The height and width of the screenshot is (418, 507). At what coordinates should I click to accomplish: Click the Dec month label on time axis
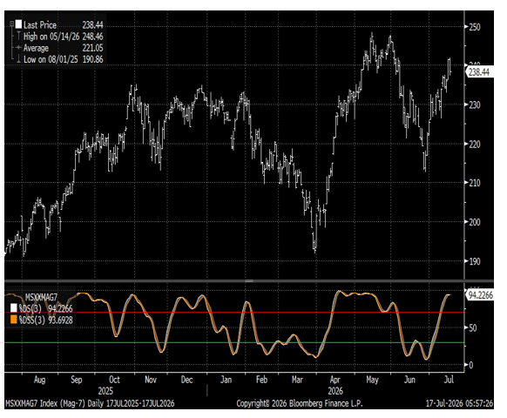click(x=187, y=380)
